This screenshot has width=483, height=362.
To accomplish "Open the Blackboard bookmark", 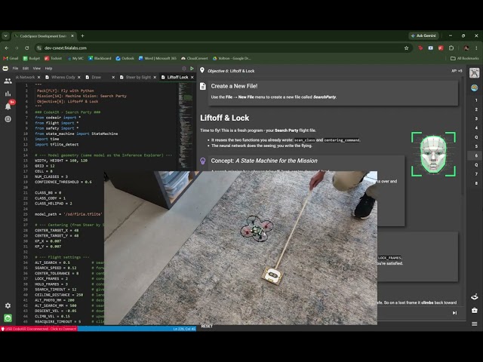I will click(100, 58).
